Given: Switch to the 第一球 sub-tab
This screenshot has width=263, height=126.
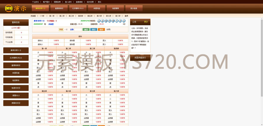Looking at the screenshot, I should [x=52, y=16].
